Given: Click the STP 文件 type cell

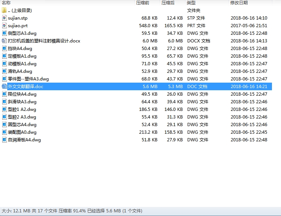Looking at the screenshot, I should click(x=196, y=18).
